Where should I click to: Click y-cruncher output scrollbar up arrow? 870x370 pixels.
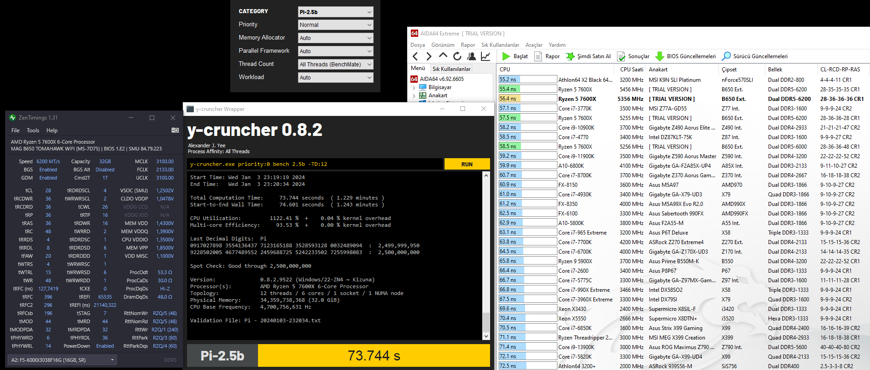[x=486, y=175]
